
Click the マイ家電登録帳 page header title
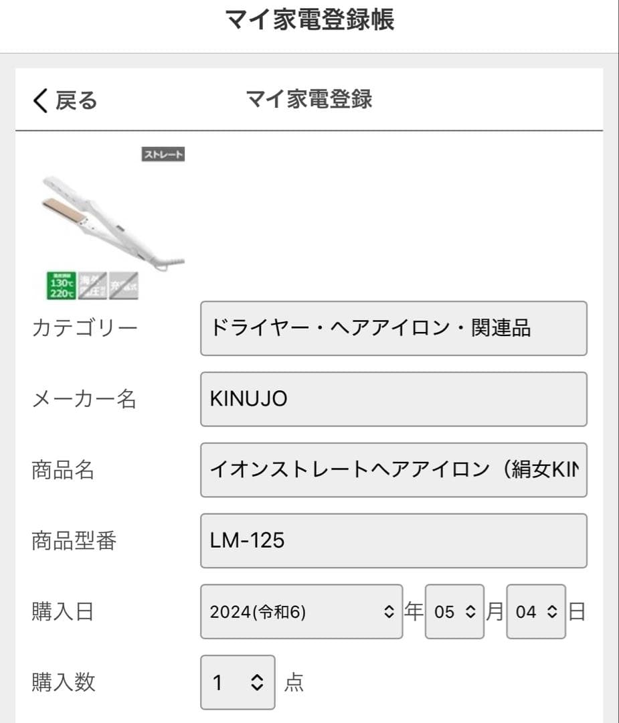(x=309, y=20)
